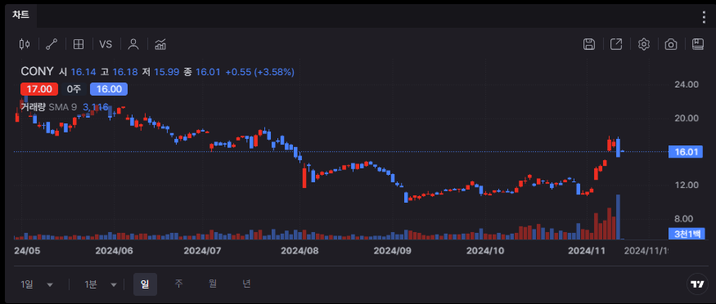Open chart in new window icon

point(616,44)
